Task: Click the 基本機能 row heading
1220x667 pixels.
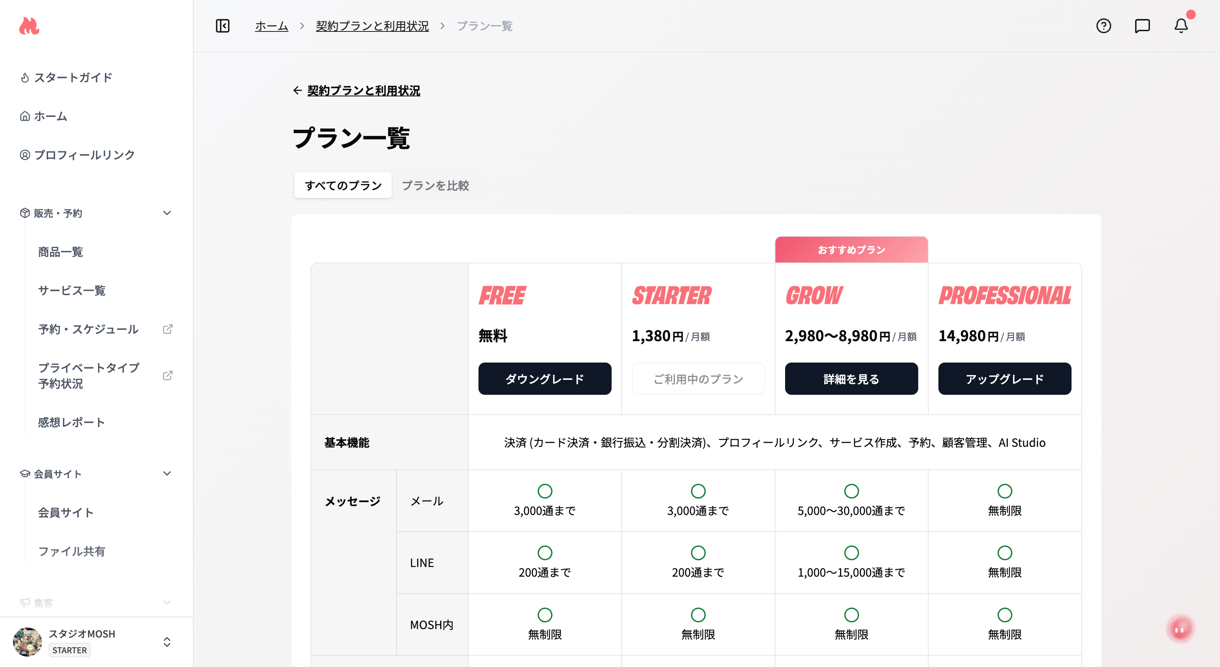Action: click(x=347, y=443)
